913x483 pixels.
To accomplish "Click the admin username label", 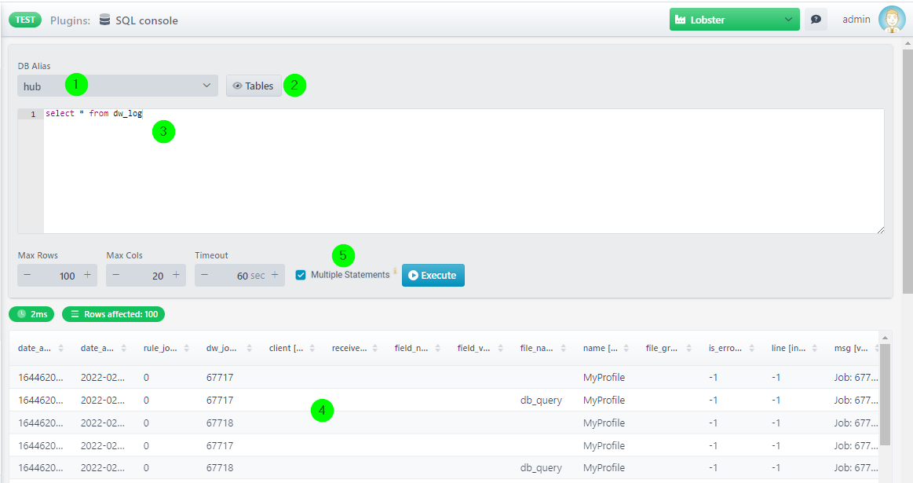I will (x=856, y=19).
